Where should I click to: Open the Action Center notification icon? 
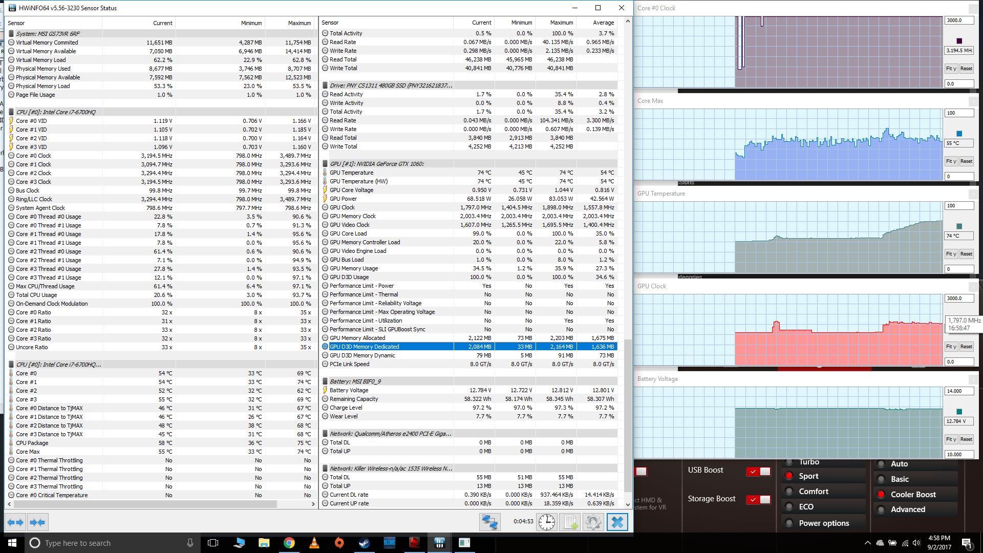tap(967, 543)
